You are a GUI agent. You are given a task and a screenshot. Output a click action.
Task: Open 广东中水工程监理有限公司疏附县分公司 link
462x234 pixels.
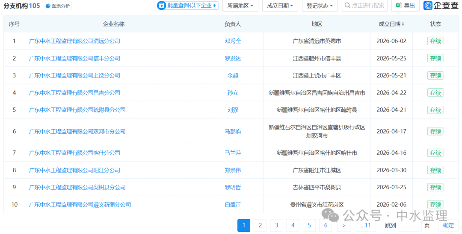tap(77, 110)
